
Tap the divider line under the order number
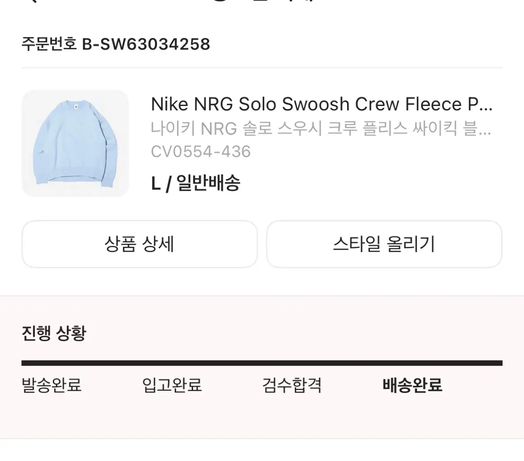pyautogui.click(x=262, y=66)
